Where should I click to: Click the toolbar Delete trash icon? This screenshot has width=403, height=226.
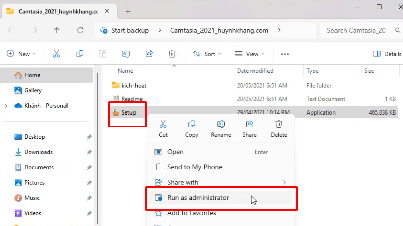tap(172, 54)
